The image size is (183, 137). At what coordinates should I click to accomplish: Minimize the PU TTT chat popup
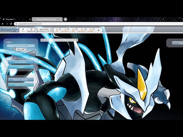pos(75,40)
